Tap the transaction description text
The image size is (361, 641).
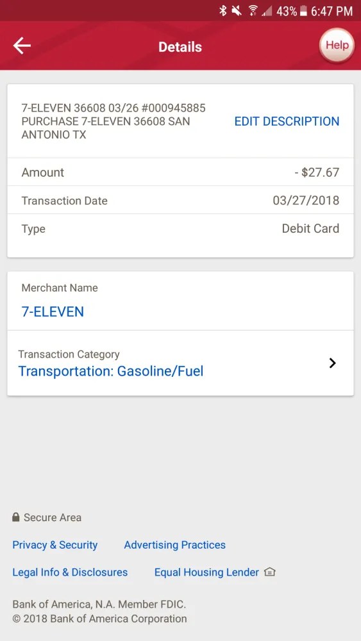[113, 121]
